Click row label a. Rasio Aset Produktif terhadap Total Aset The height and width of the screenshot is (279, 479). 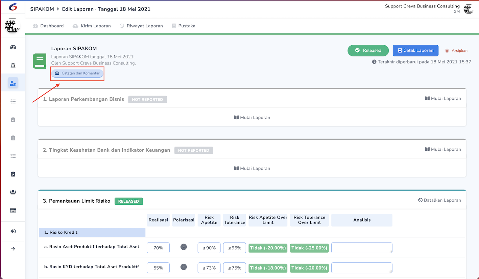(x=92, y=247)
